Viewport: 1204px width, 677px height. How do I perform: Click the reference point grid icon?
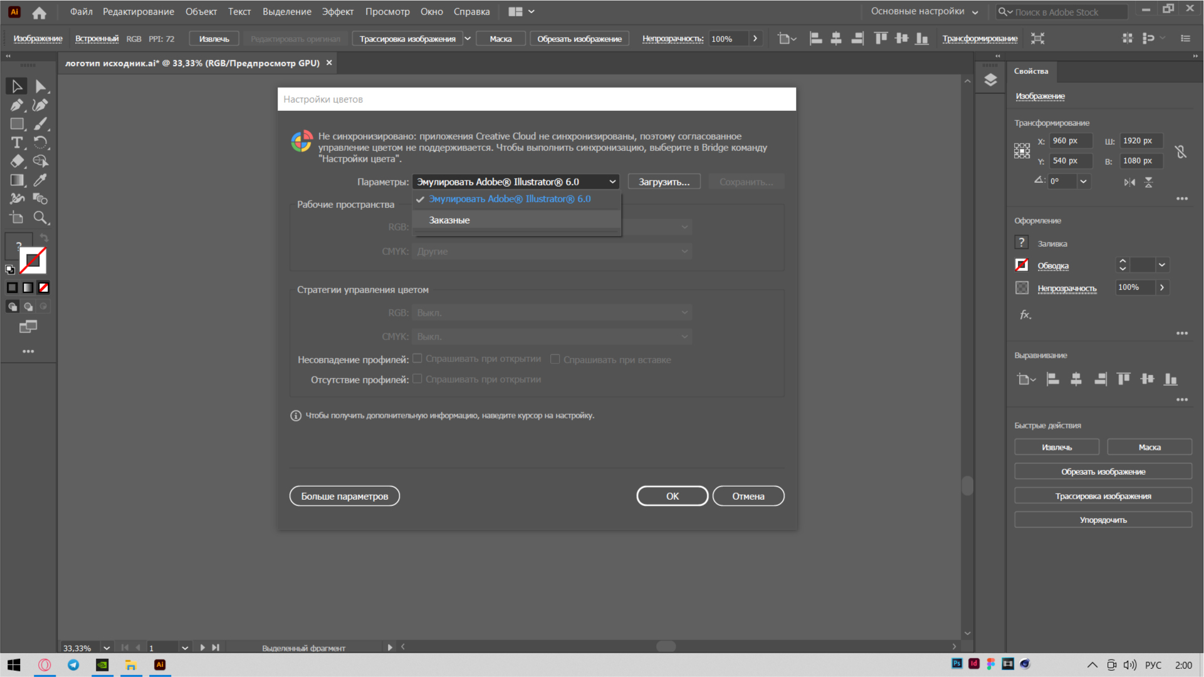(1022, 151)
